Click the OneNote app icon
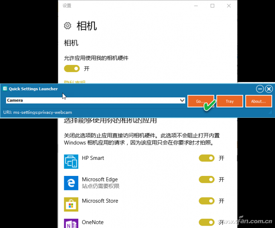 tap(71, 223)
